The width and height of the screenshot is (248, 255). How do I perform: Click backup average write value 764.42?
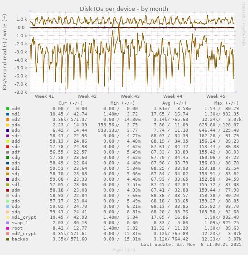click(x=180, y=239)
